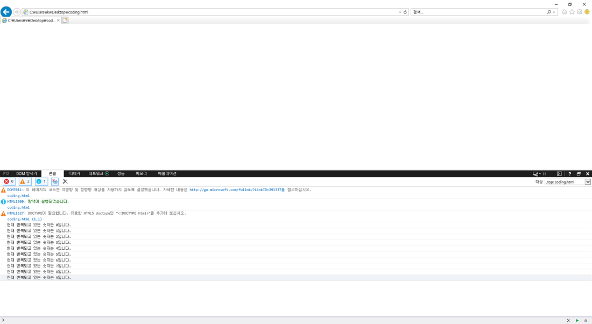The width and height of the screenshot is (592, 324).
Task: Select log line ending 7입니다
Action: [x=296, y=266]
